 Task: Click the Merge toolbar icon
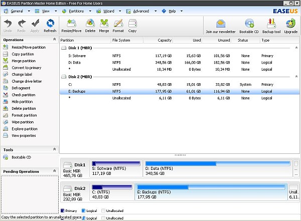pyautogui.click(x=104, y=26)
